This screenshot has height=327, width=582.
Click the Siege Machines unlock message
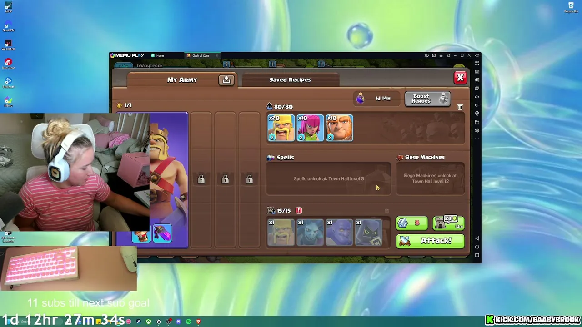430,178
